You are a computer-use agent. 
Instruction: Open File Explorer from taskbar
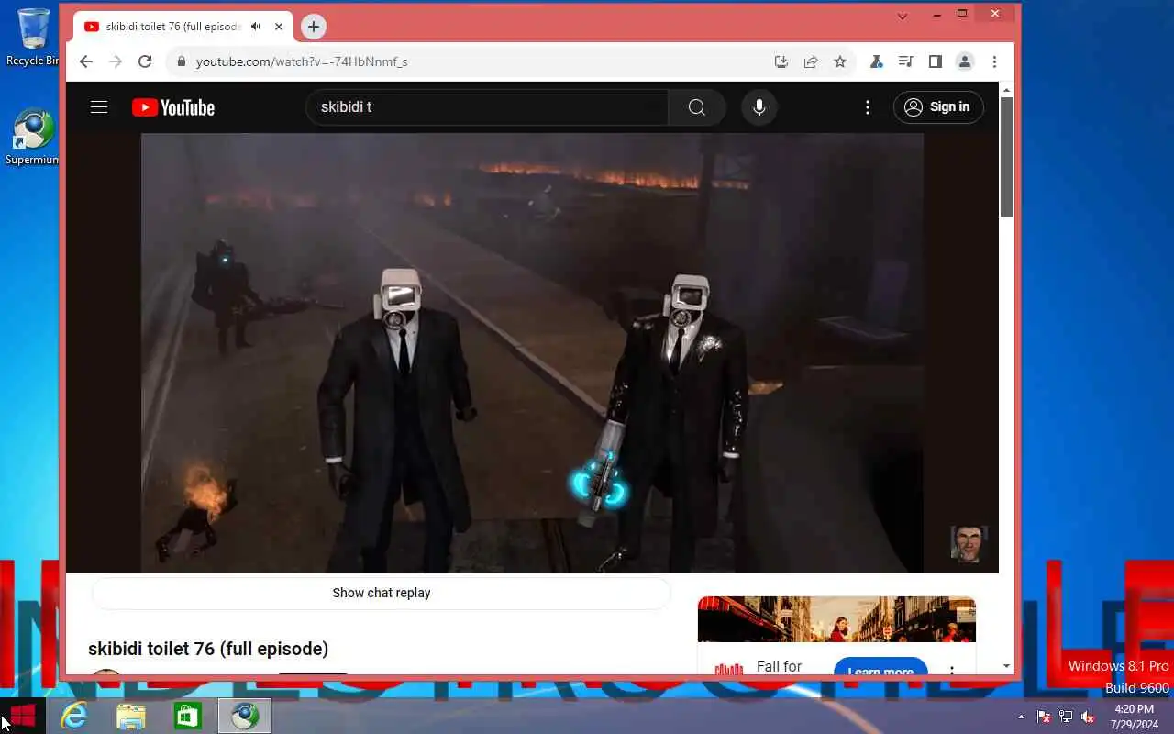pos(131,716)
